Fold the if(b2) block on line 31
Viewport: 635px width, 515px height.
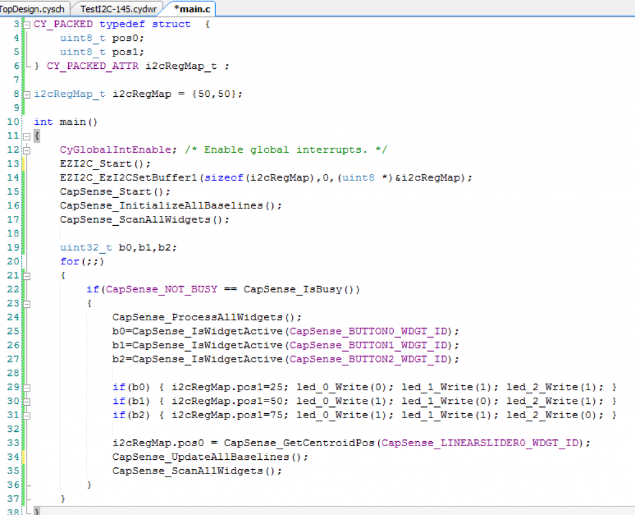(x=27, y=415)
